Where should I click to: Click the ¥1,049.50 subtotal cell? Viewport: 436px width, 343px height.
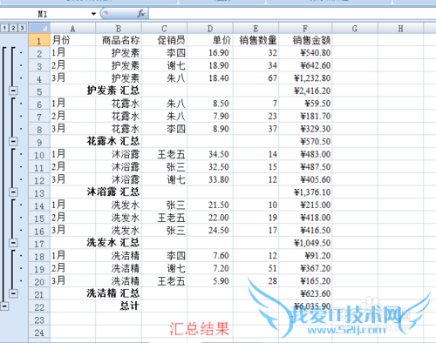305,243
